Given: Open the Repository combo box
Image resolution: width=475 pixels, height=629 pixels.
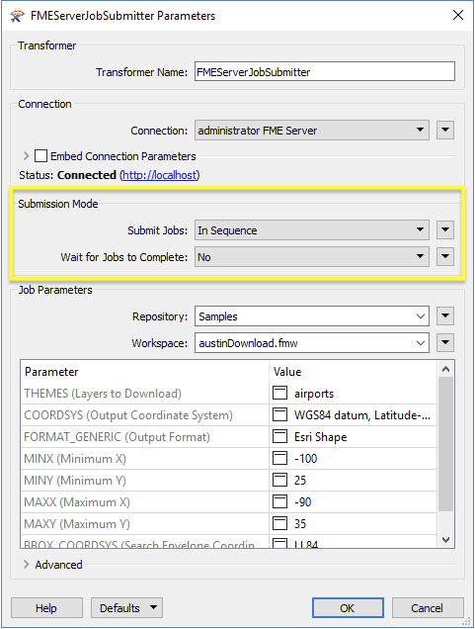Looking at the screenshot, I should [312, 316].
